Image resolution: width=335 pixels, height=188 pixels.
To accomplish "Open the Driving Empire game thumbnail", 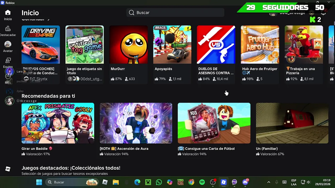I will 41,45.
